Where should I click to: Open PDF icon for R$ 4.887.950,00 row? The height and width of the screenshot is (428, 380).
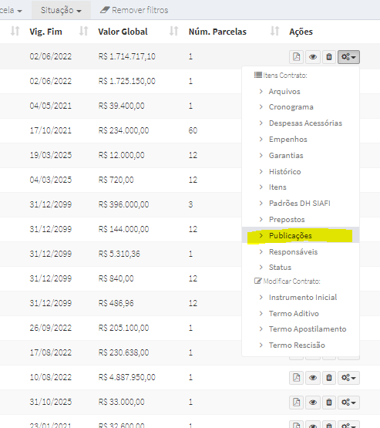tap(296, 378)
